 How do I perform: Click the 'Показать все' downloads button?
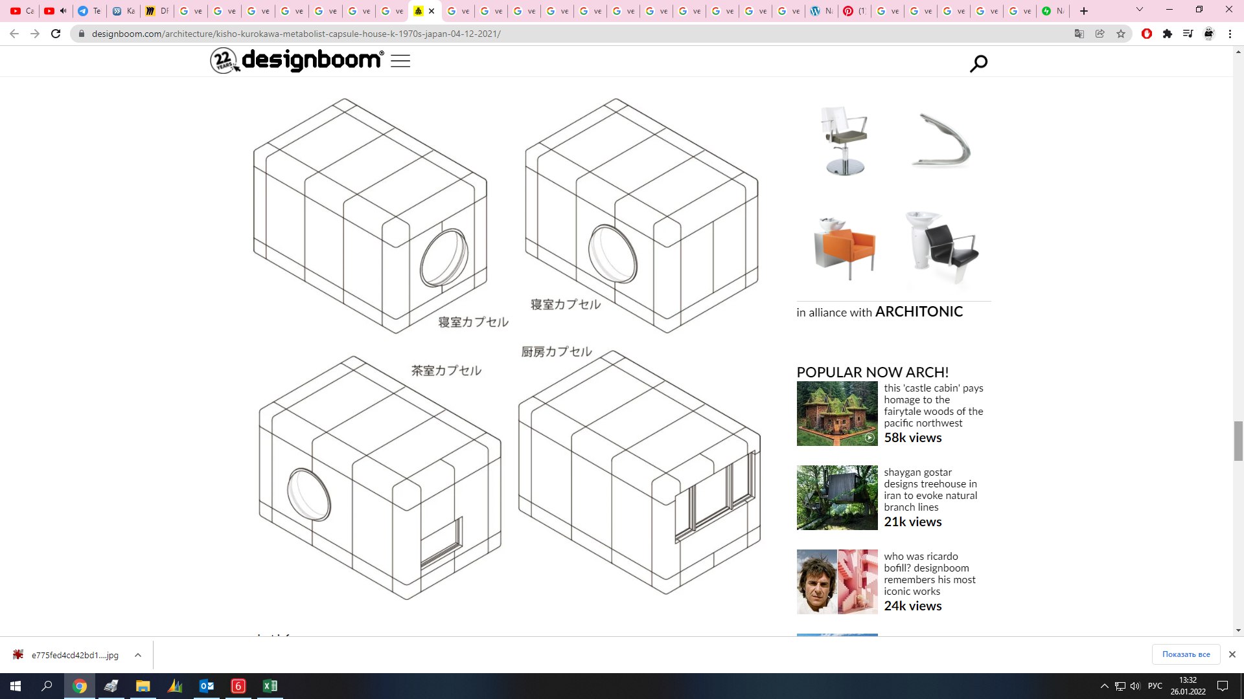click(x=1186, y=654)
